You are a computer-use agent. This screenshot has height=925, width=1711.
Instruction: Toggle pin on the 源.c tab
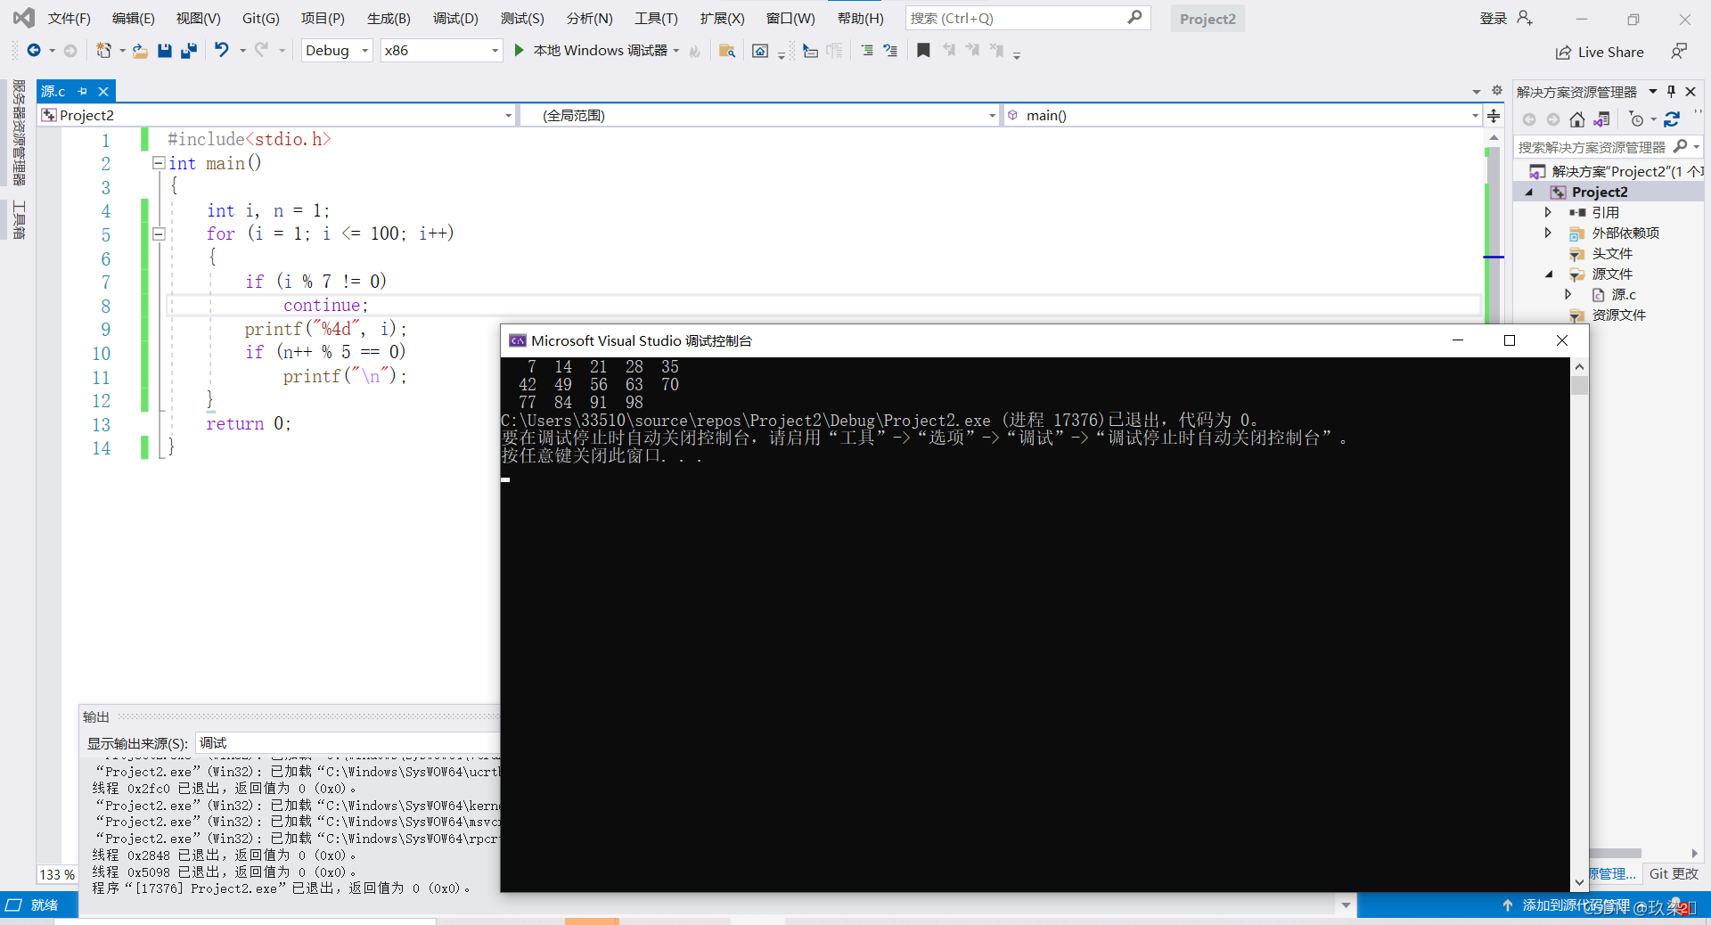[83, 91]
